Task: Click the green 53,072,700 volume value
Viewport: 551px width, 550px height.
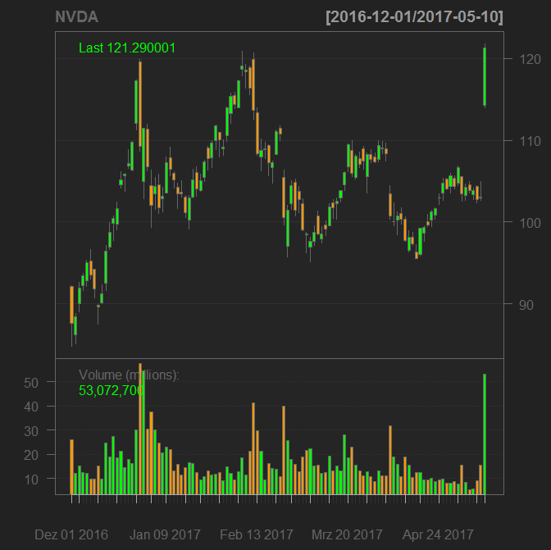Action: (112, 390)
